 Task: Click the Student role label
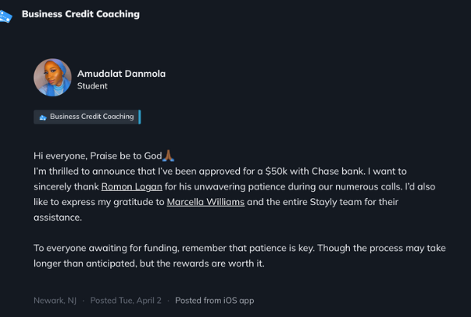pos(92,86)
